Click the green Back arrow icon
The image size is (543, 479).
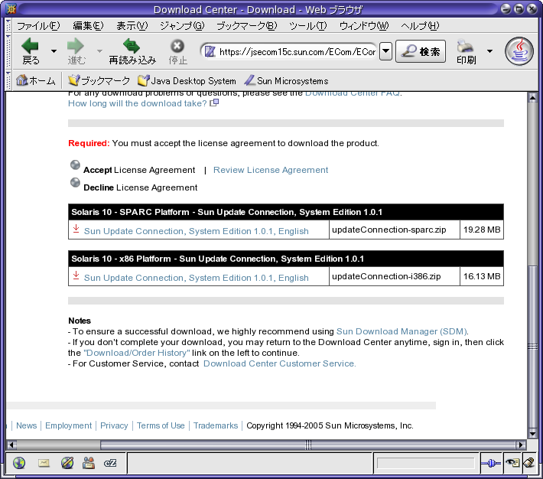point(30,46)
